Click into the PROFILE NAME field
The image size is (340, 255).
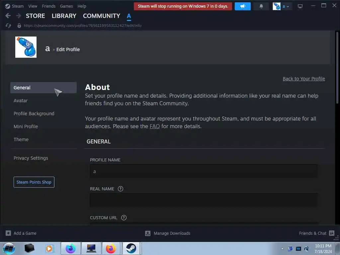(x=204, y=171)
